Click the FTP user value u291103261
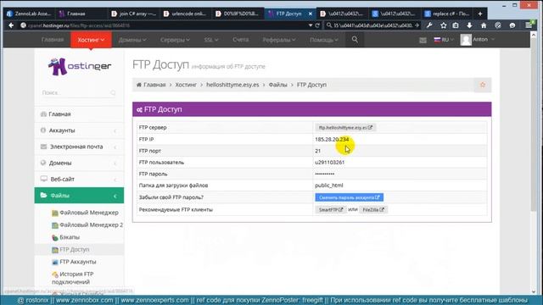 [330, 162]
